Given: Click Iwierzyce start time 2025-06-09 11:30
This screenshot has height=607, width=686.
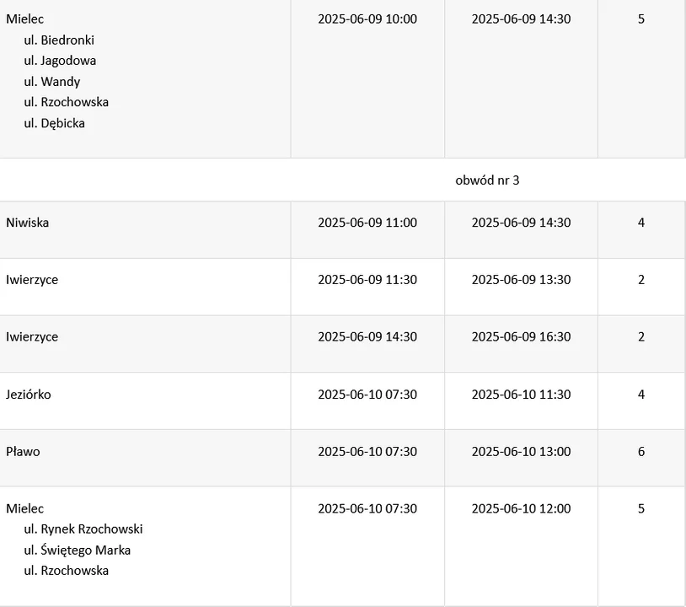Looking at the screenshot, I should point(367,280).
